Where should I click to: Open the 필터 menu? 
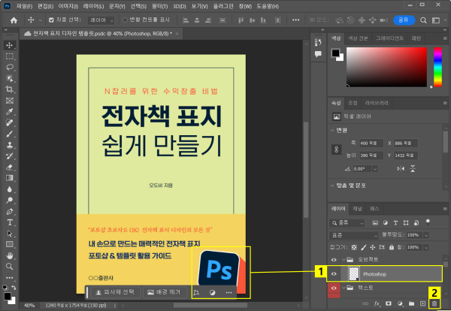pyautogui.click(x=159, y=6)
